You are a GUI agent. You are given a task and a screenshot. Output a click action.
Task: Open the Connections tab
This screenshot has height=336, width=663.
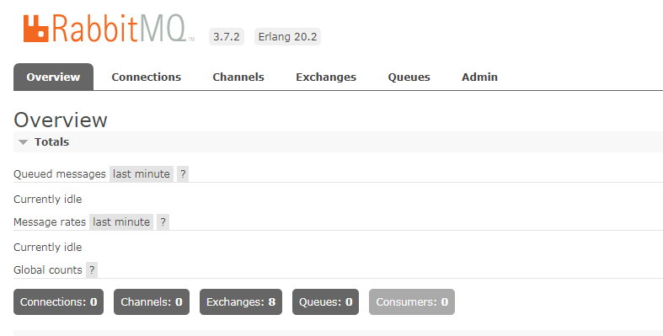(x=147, y=77)
